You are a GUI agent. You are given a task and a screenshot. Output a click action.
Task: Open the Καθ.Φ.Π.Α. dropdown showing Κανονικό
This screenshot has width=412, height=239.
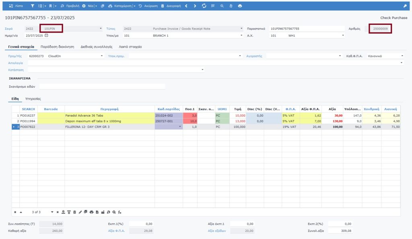click(402, 56)
